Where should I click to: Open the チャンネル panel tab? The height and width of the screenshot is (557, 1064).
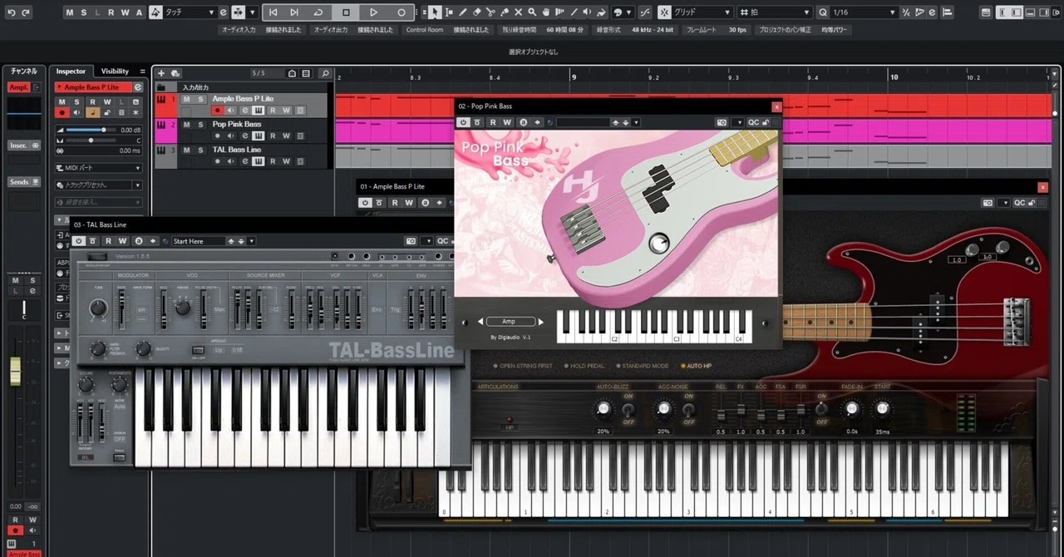click(x=23, y=71)
